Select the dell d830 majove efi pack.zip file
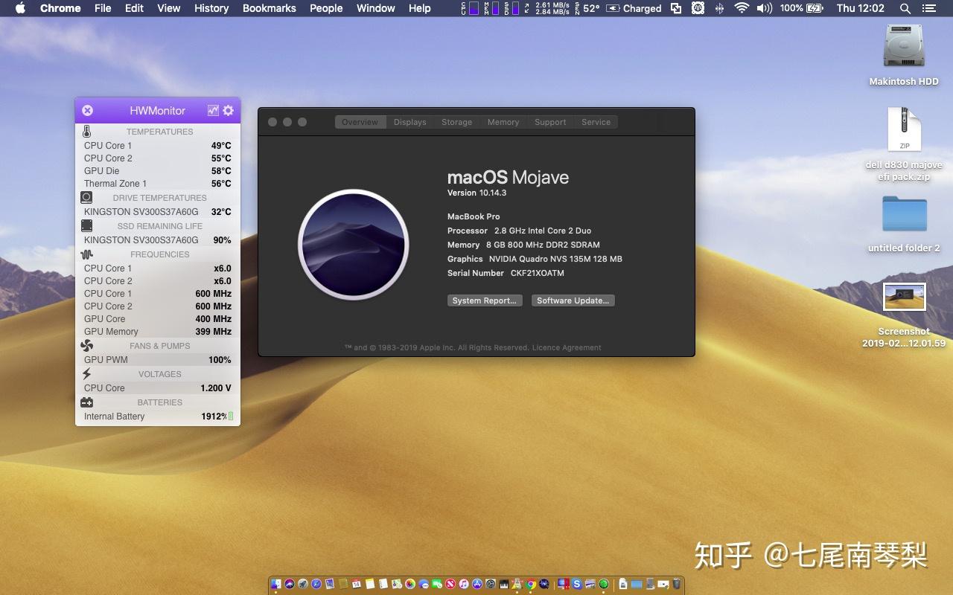This screenshot has height=595, width=953. coord(904,130)
